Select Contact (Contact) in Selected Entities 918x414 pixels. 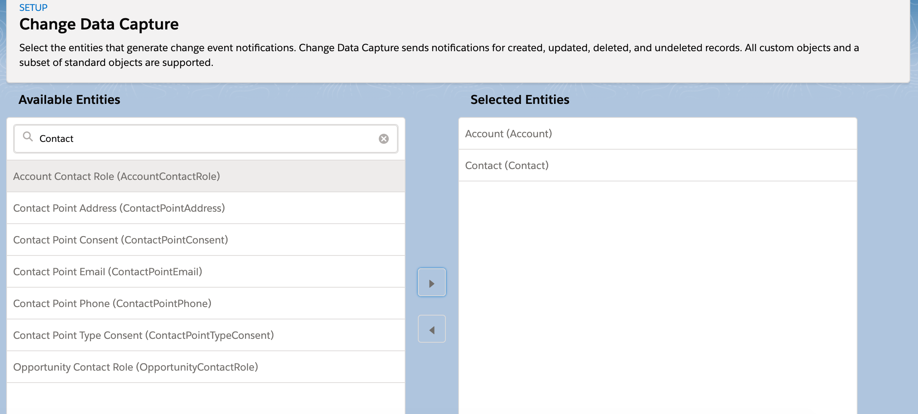[507, 166]
